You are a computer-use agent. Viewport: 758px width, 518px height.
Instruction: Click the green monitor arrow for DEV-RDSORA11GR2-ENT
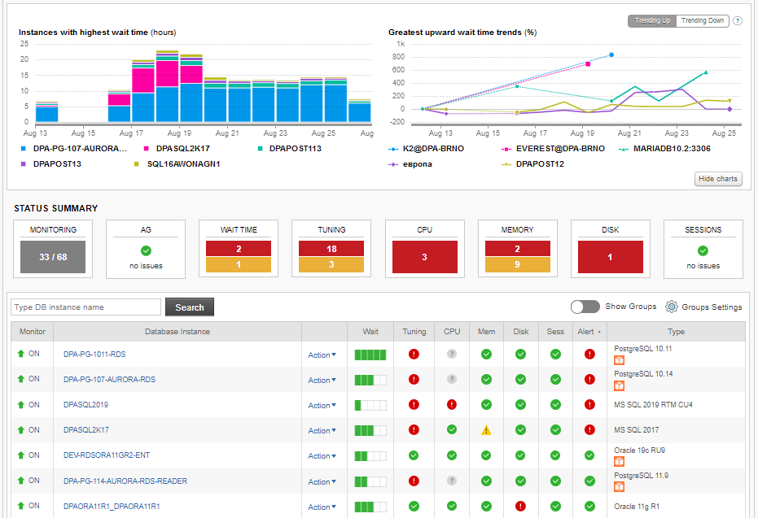21,455
